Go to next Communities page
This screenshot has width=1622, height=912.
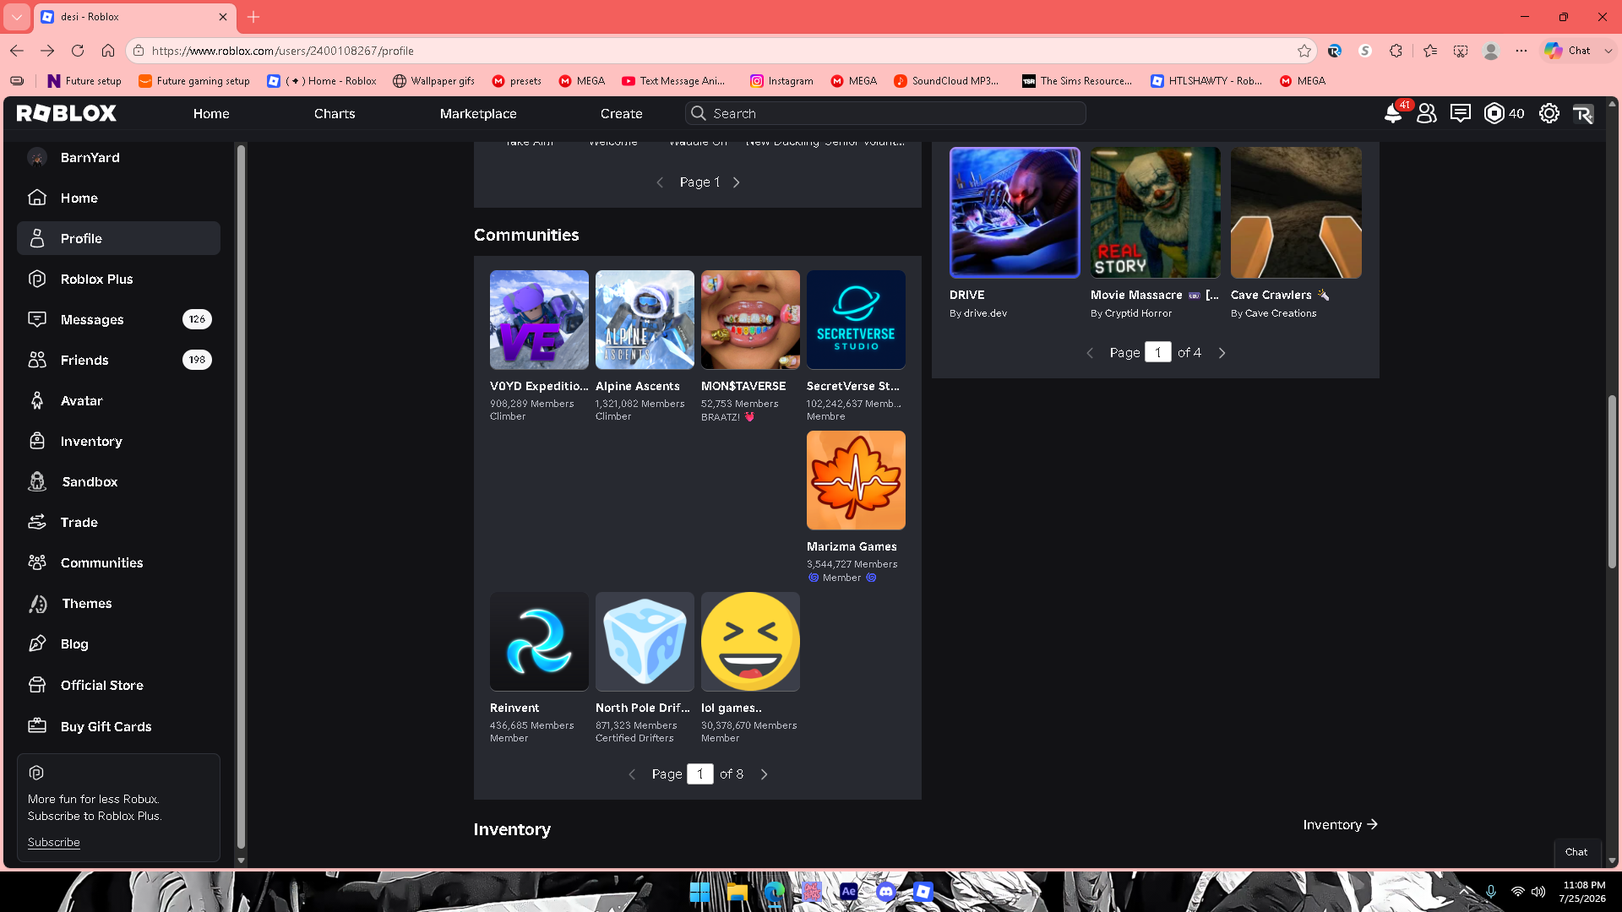764,774
